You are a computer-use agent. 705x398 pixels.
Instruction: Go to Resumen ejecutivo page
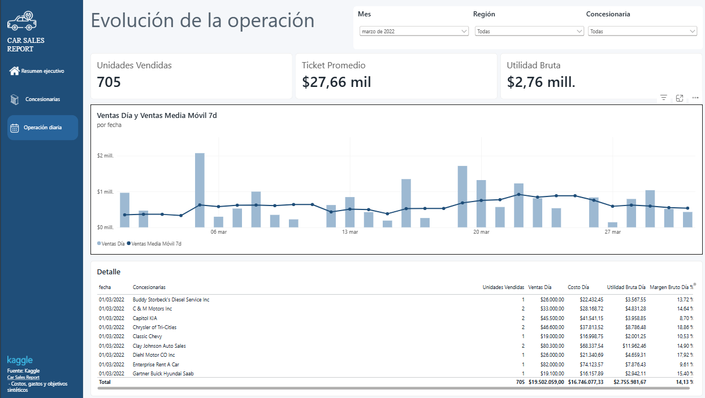(x=42, y=71)
